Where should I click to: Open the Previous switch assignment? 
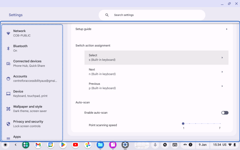click(x=156, y=86)
